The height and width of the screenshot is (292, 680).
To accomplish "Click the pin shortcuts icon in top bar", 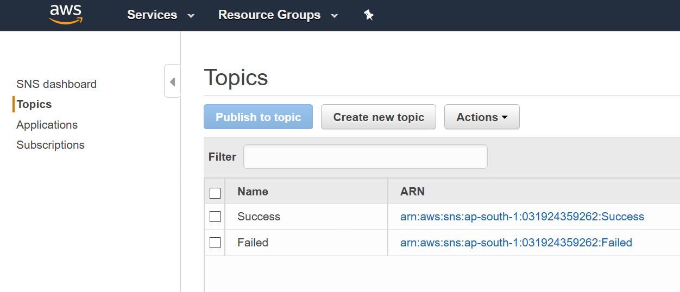I will pyautogui.click(x=369, y=15).
